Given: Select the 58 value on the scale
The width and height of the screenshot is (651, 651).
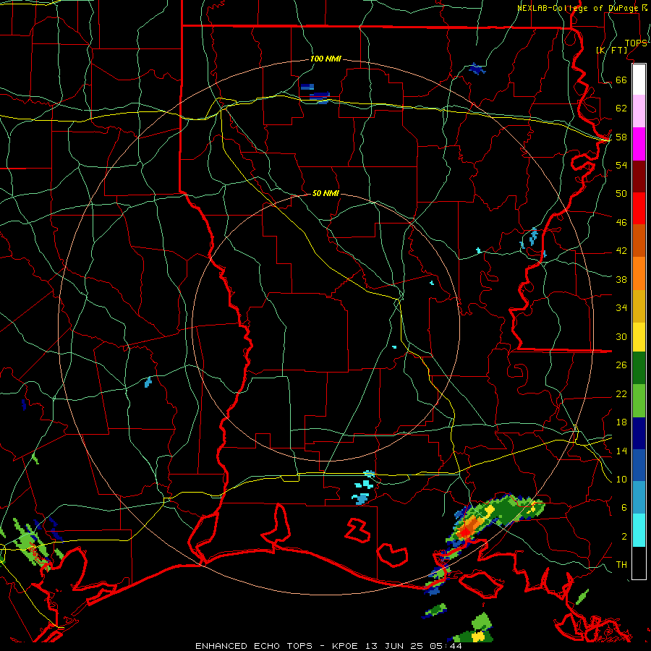Looking at the screenshot, I should (x=621, y=137).
